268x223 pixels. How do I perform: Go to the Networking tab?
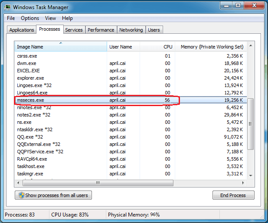(x=131, y=30)
